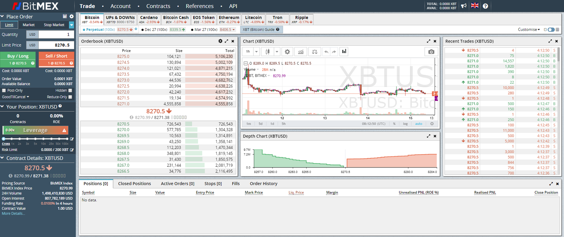The width and height of the screenshot is (564, 237).
Task: Click the Quantity input field
Action: pos(56,34)
